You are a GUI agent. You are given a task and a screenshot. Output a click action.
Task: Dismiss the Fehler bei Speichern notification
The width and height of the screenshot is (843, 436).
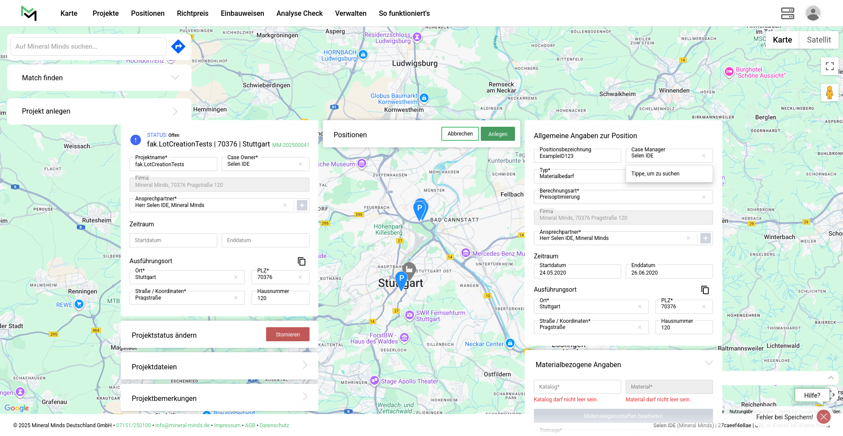pyautogui.click(x=823, y=417)
